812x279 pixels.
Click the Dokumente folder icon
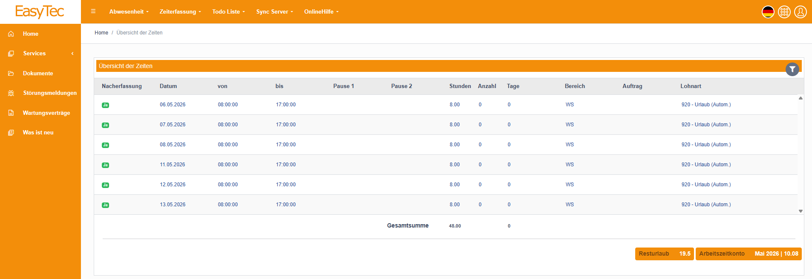(11, 73)
